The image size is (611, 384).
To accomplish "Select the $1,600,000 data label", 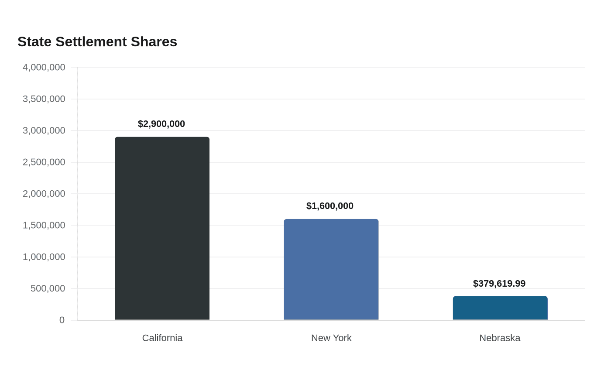I will coord(330,206).
